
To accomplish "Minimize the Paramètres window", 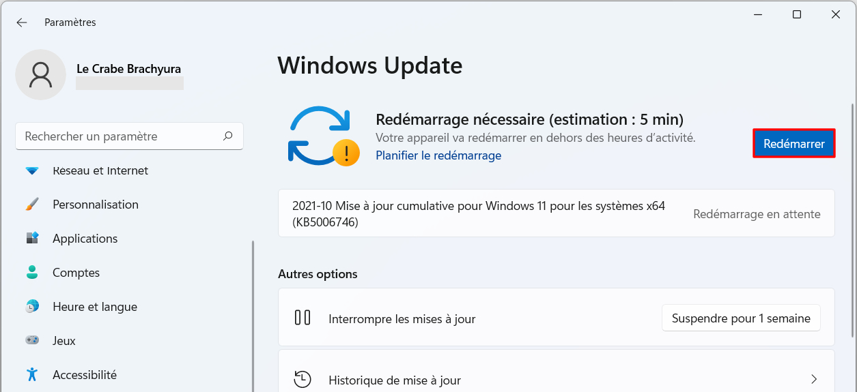I will point(757,14).
